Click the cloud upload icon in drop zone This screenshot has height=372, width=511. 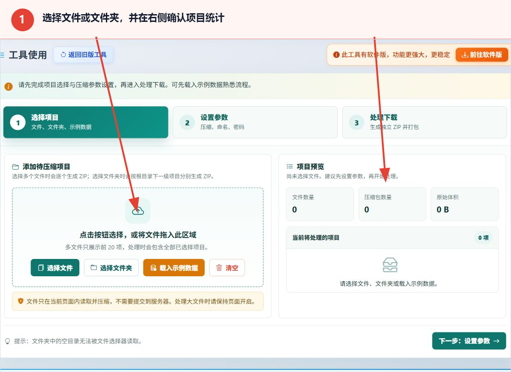point(138,211)
